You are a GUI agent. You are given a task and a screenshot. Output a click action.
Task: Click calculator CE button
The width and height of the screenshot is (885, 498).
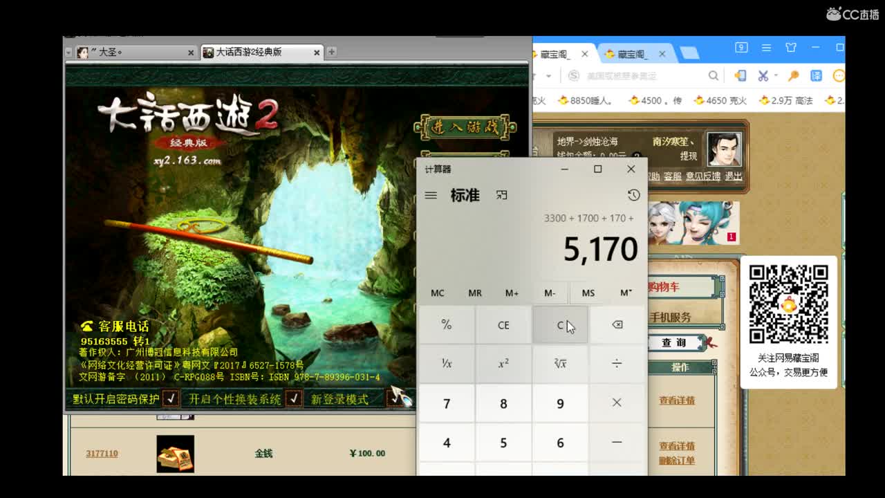[x=503, y=324]
